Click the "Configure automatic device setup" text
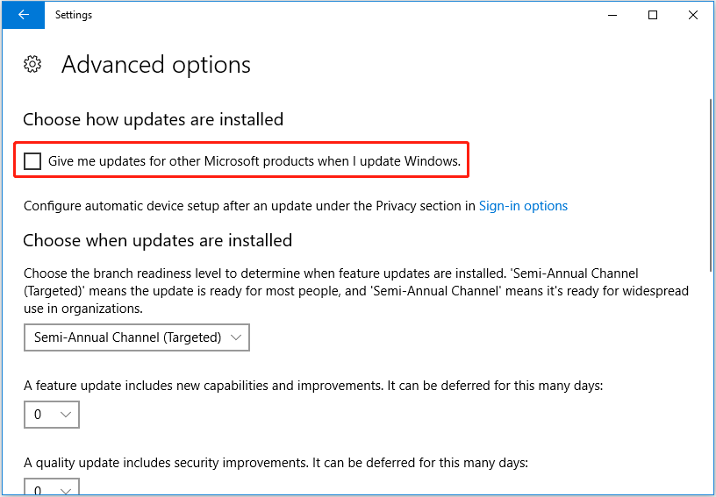This screenshot has width=716, height=497. pos(249,206)
